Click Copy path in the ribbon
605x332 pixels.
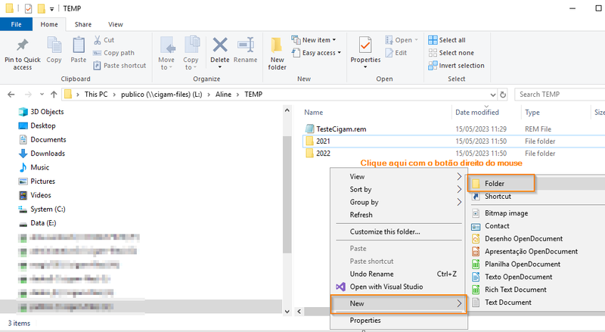point(114,53)
